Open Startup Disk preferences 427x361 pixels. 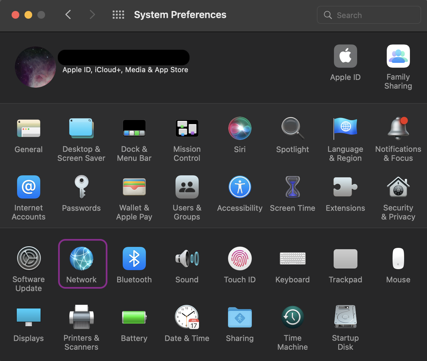345,317
